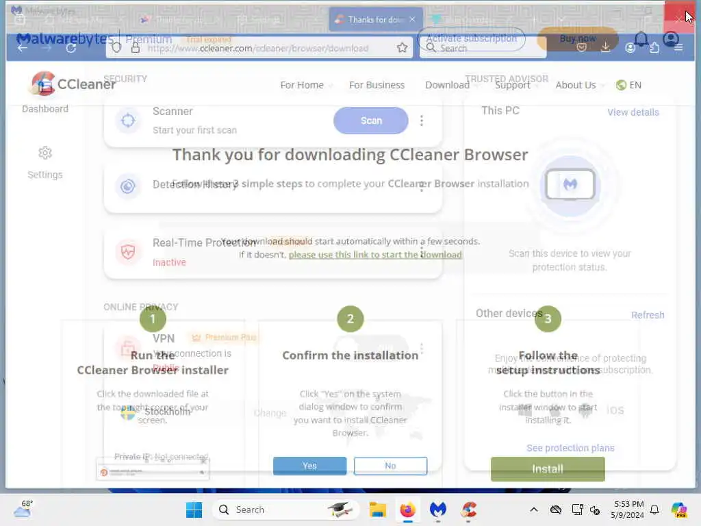Refresh the Other devices list
The height and width of the screenshot is (526, 701).
[x=648, y=315]
